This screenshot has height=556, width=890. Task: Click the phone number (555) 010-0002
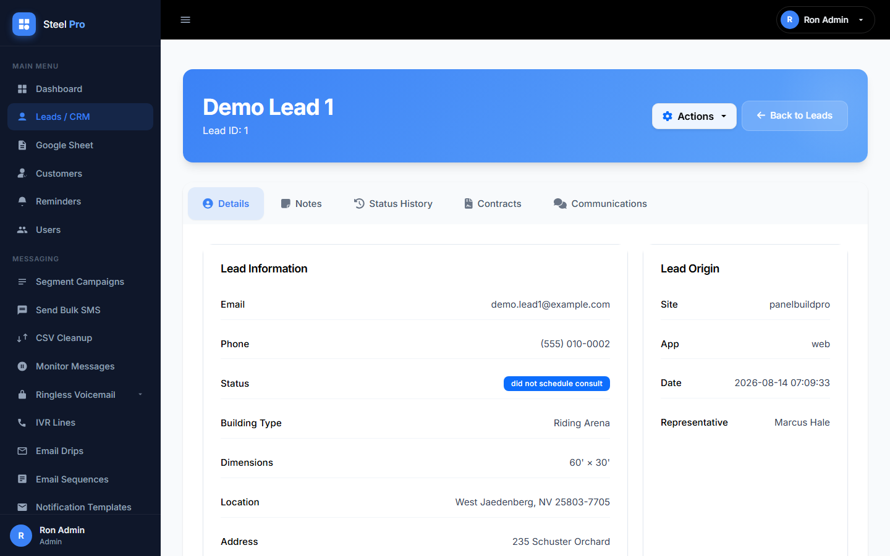(575, 344)
